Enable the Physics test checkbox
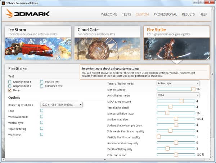Viewport: 216px width, 163px height. 42,82
